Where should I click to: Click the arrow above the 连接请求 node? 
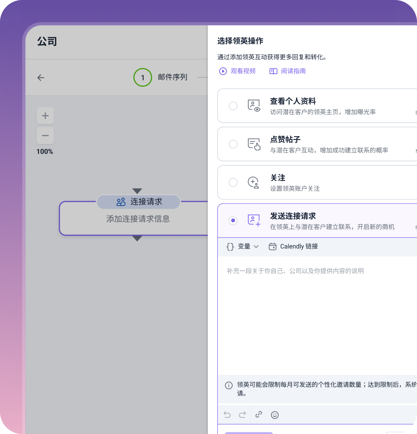[137, 191]
